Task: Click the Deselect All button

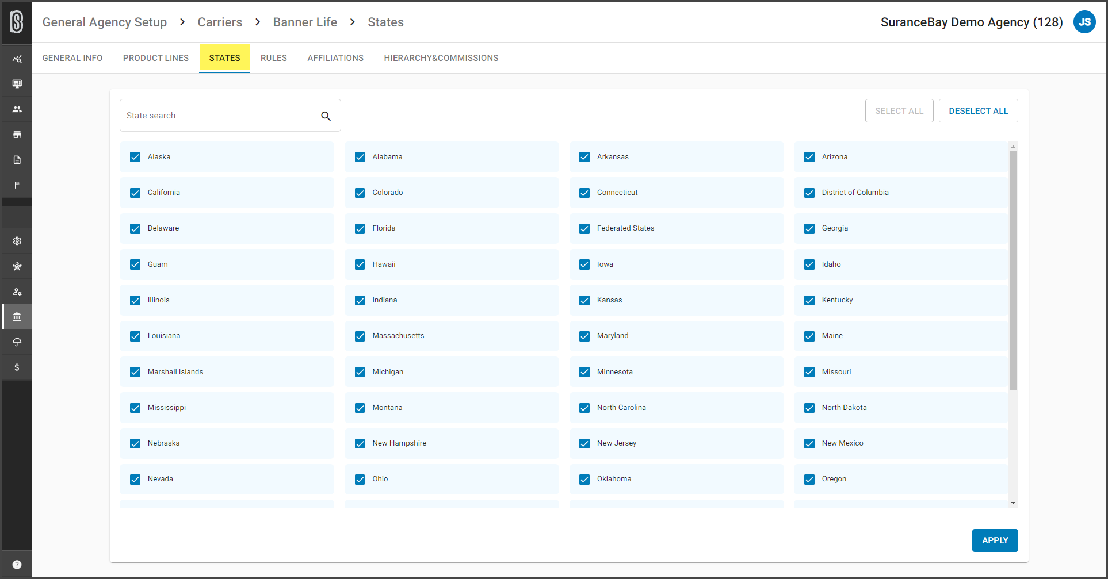Action: pyautogui.click(x=979, y=111)
